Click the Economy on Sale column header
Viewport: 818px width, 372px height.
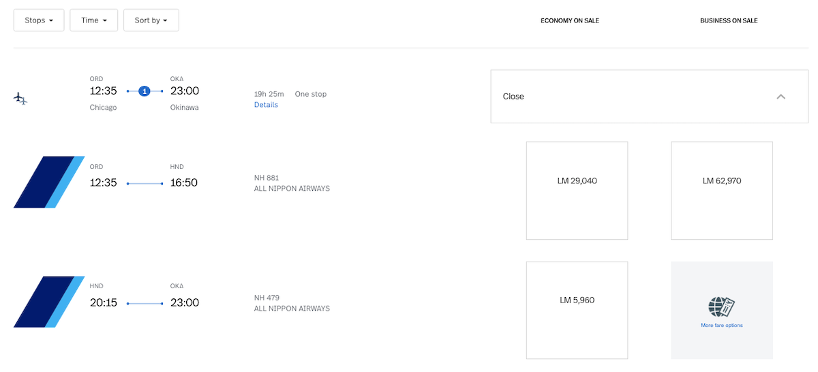click(570, 20)
